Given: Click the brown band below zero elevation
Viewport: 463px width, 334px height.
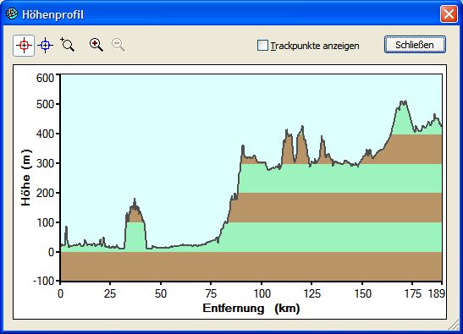Looking at the screenshot, I should pos(251,266).
